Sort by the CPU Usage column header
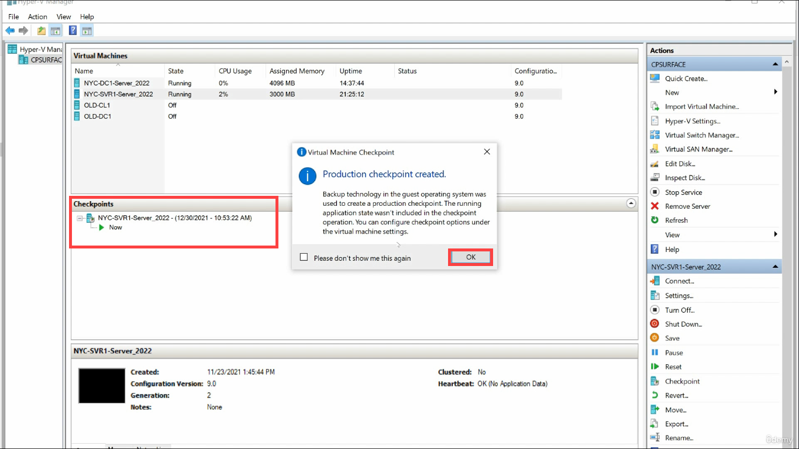The width and height of the screenshot is (799, 449). click(240, 71)
